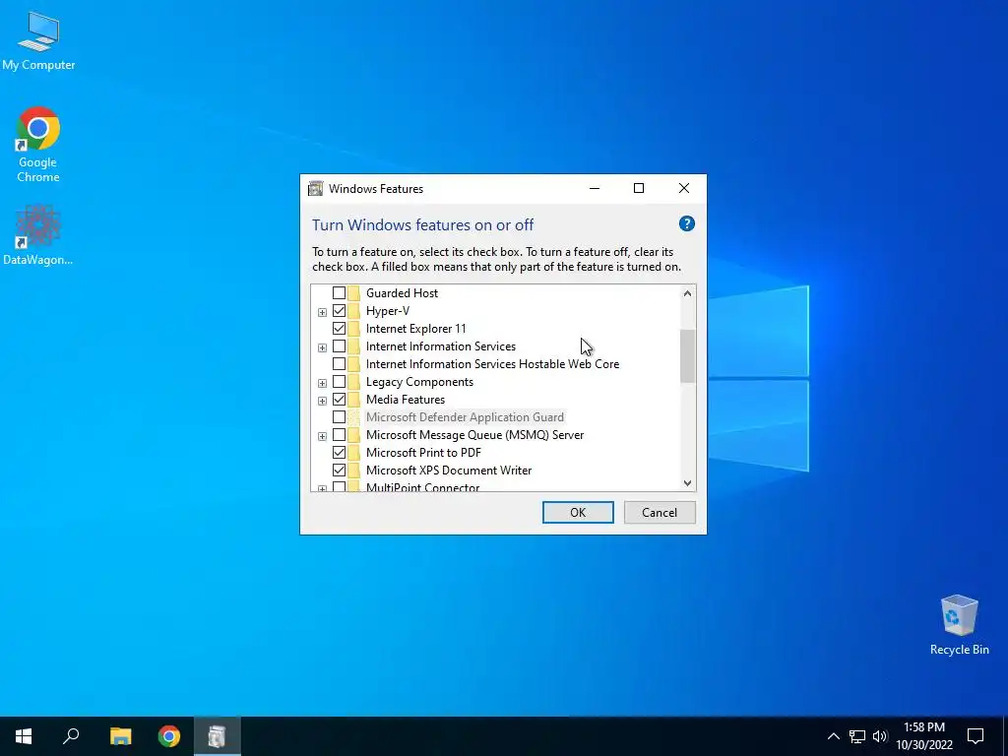The height and width of the screenshot is (756, 1008).
Task: Check Internet Information Services Hostable Web Core
Action: pyautogui.click(x=339, y=364)
